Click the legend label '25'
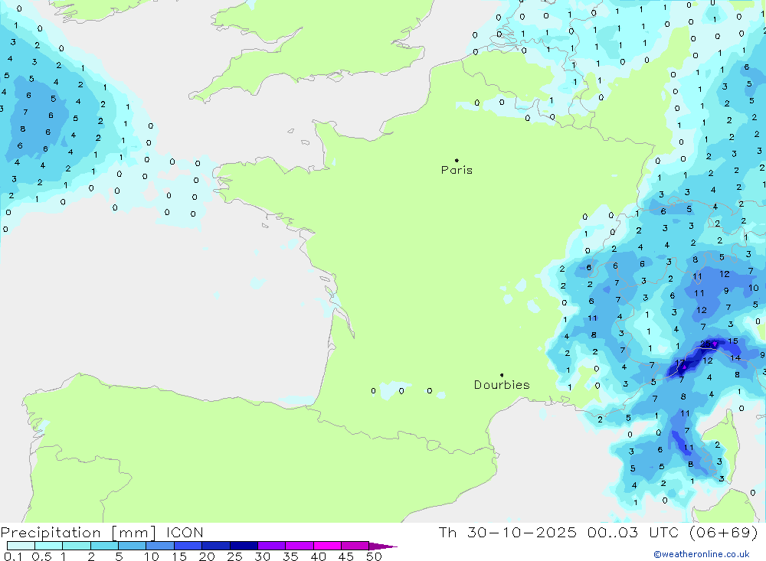 (x=234, y=556)
